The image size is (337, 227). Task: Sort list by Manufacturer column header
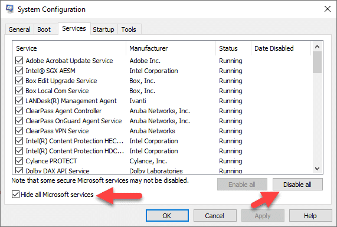(x=171, y=48)
